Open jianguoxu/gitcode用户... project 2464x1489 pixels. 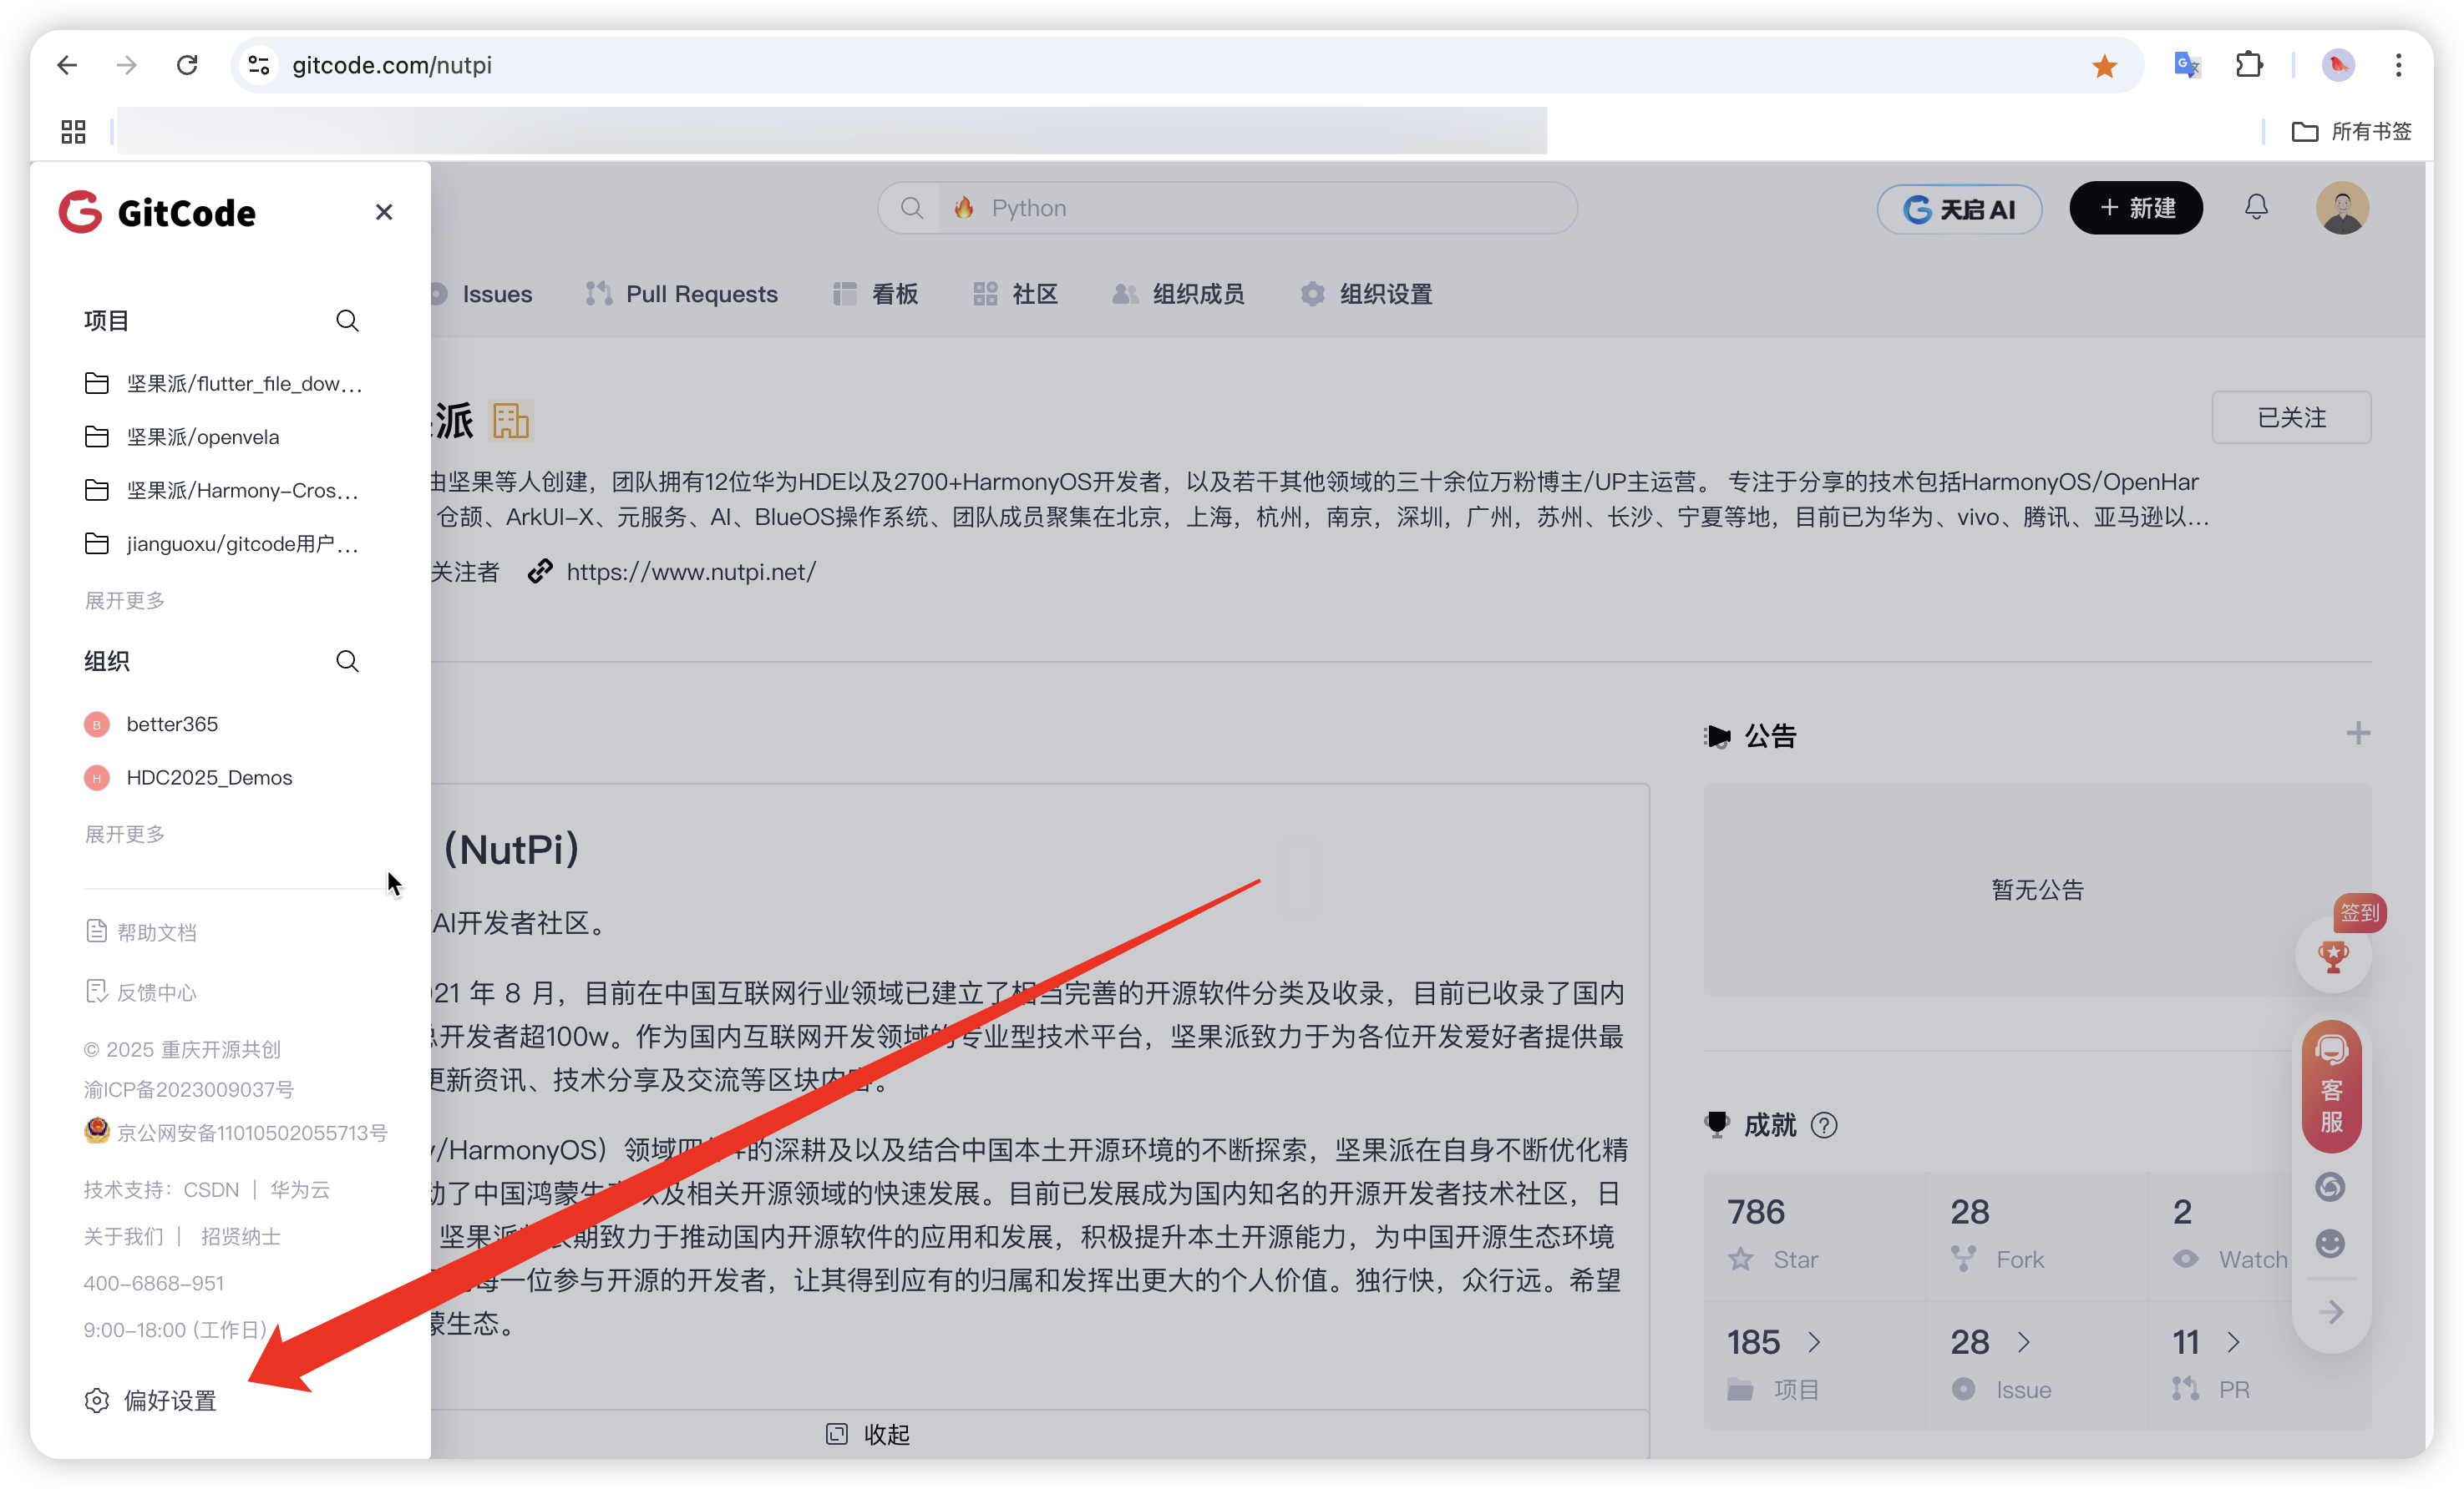(222, 543)
